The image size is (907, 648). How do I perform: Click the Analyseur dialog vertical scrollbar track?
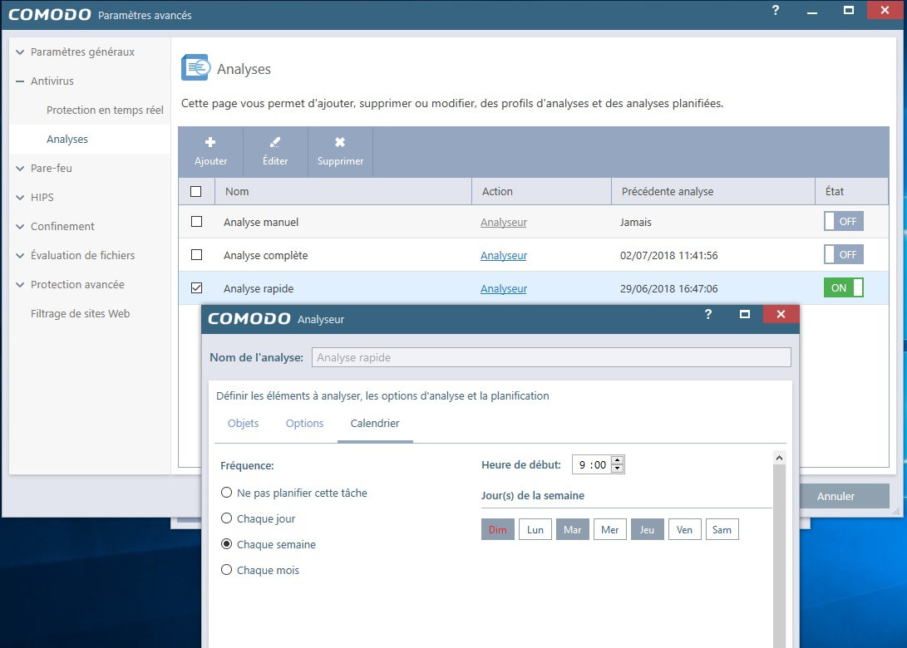pyautogui.click(x=779, y=555)
